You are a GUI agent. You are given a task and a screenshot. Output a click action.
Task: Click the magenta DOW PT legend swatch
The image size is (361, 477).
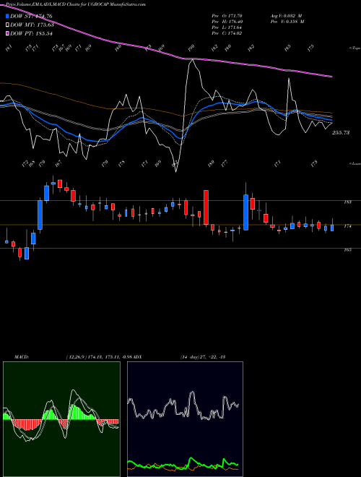pyautogui.click(x=8, y=33)
